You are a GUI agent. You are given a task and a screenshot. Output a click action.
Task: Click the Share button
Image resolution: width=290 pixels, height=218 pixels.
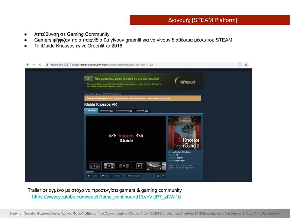[118, 176]
